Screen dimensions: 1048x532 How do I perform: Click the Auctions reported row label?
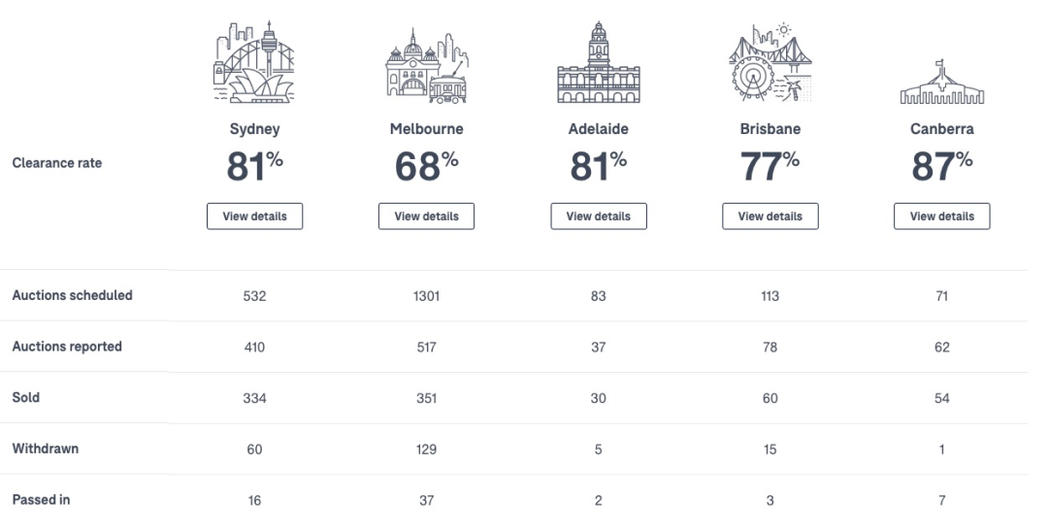tap(67, 347)
